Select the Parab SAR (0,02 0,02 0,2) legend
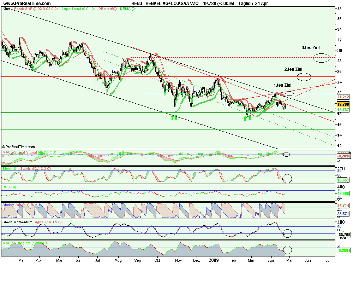The height and width of the screenshot is (283, 353). click(x=36, y=9)
